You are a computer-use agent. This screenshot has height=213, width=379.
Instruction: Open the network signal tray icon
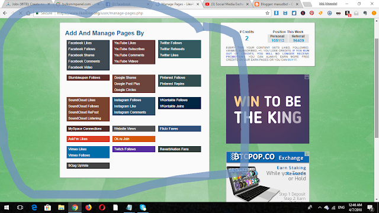click(333, 208)
